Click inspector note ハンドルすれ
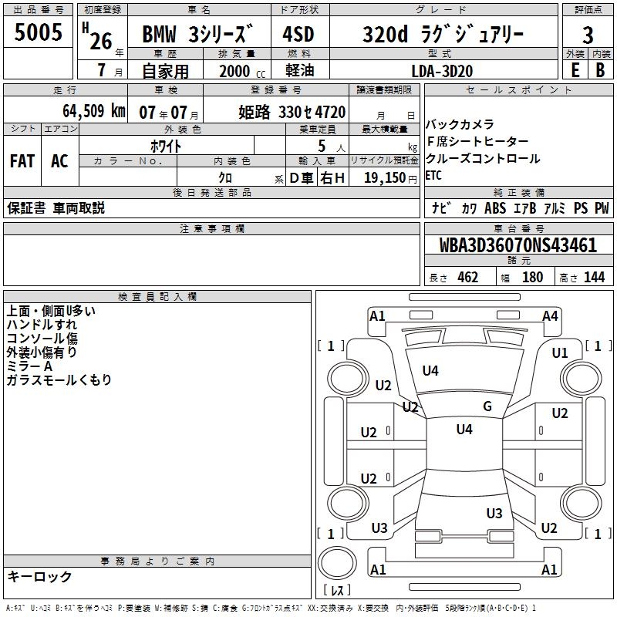This screenshot has width=617, height=617. (x=42, y=325)
